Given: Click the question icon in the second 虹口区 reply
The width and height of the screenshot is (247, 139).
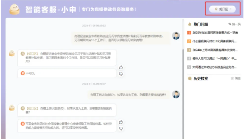Looking at the screenshot, I should (23, 108).
